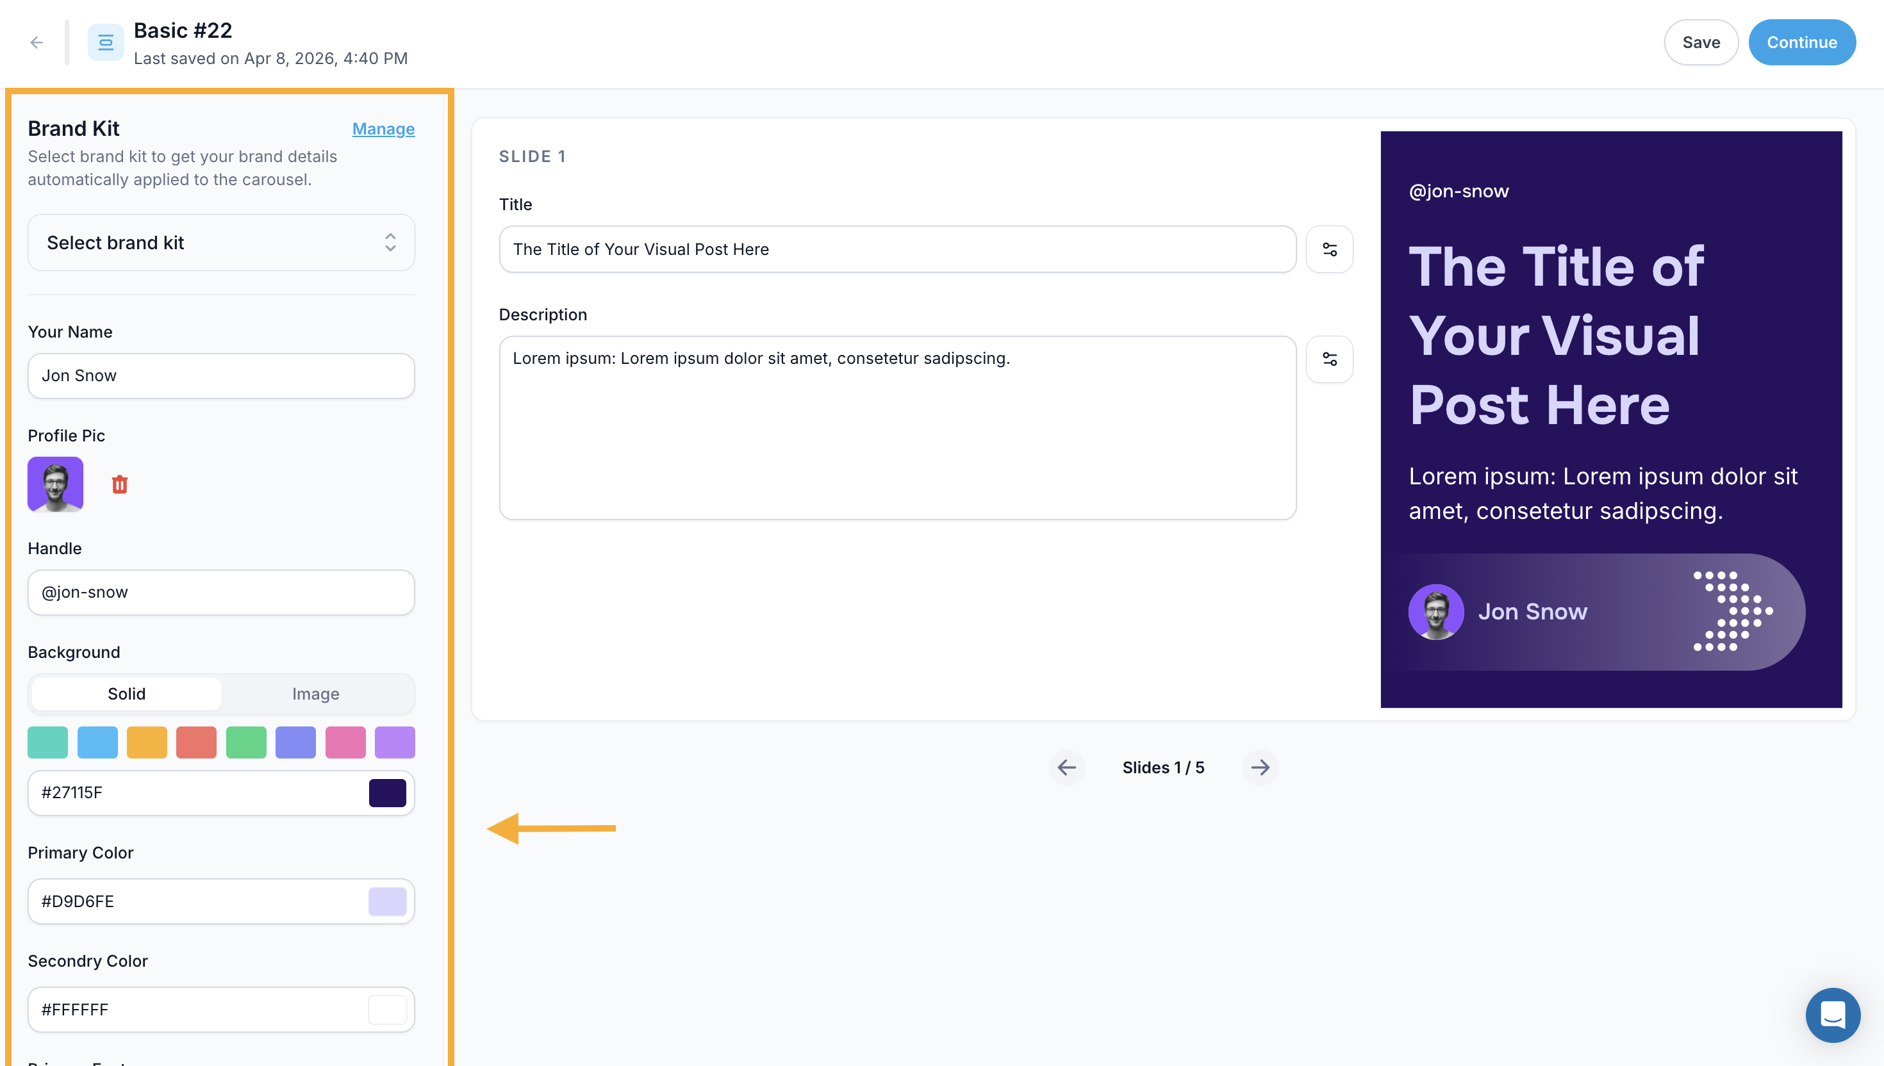
Task: Open Title field settings sliders icon
Action: (x=1329, y=249)
